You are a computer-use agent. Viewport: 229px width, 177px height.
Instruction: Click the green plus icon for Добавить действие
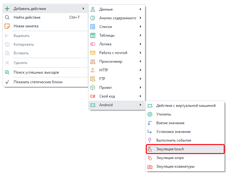click(7, 9)
